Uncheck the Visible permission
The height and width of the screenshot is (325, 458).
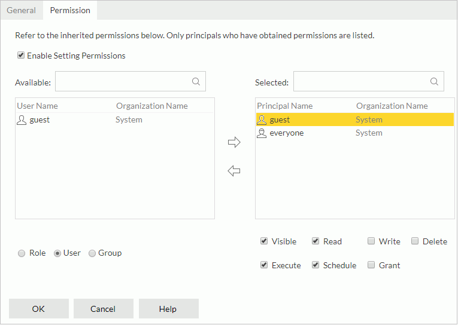[264, 241]
